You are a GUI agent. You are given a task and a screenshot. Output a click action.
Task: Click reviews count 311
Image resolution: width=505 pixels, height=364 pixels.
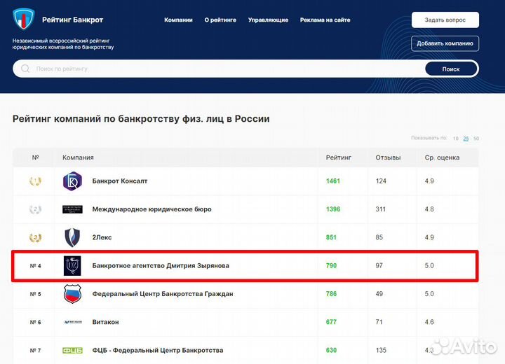[x=381, y=209]
